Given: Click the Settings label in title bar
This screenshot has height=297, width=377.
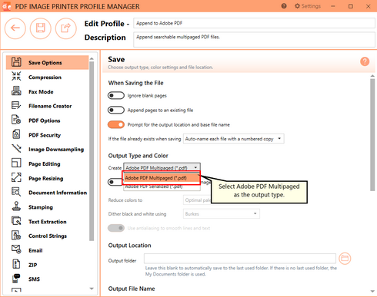Looking at the screenshot, I should [x=311, y=6].
